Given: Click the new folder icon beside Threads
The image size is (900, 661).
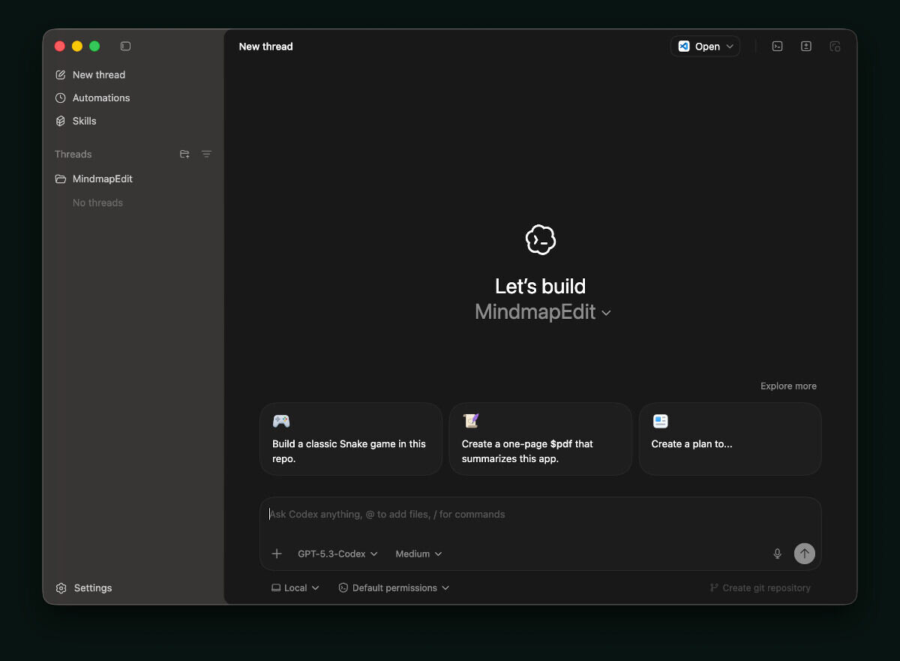Looking at the screenshot, I should coord(184,155).
